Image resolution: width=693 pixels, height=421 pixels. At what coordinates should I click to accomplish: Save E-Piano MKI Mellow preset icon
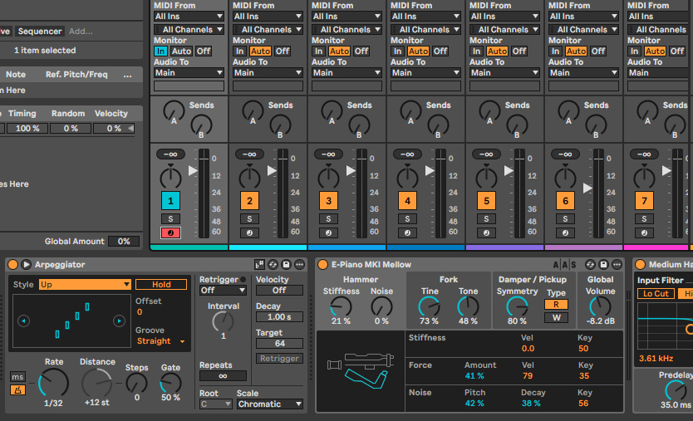point(603,265)
